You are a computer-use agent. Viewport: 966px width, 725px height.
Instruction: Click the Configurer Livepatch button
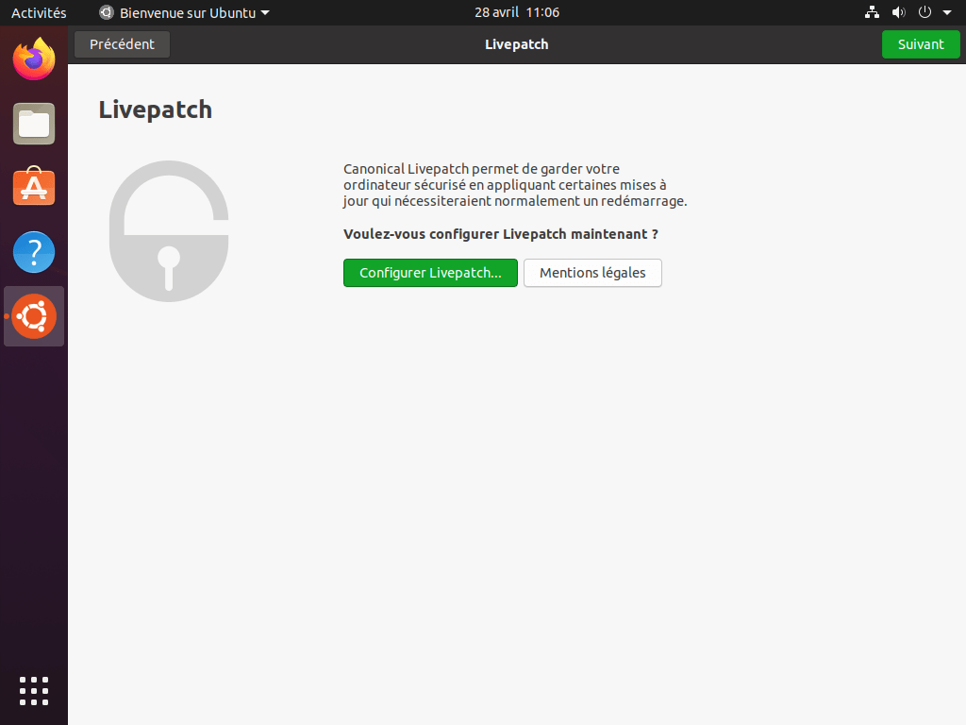click(430, 273)
